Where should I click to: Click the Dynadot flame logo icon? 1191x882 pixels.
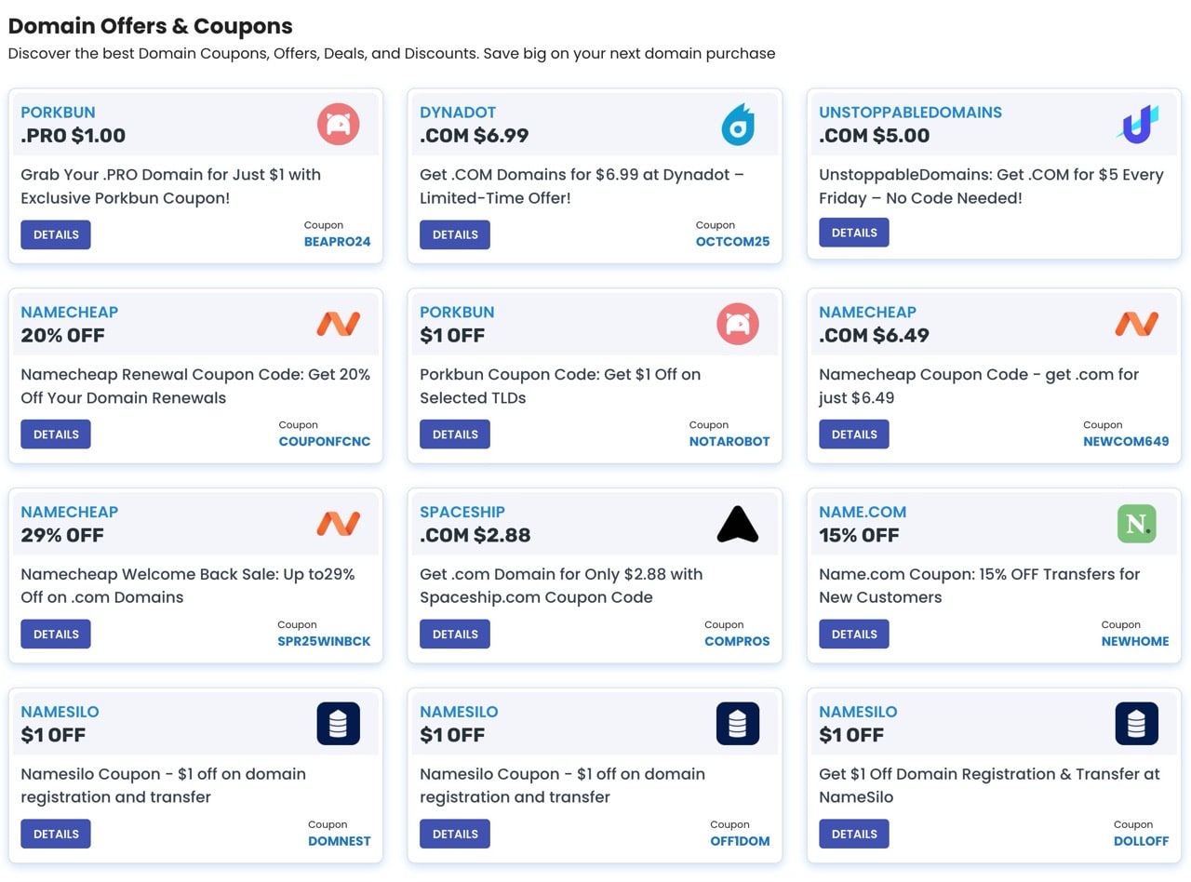point(737,125)
